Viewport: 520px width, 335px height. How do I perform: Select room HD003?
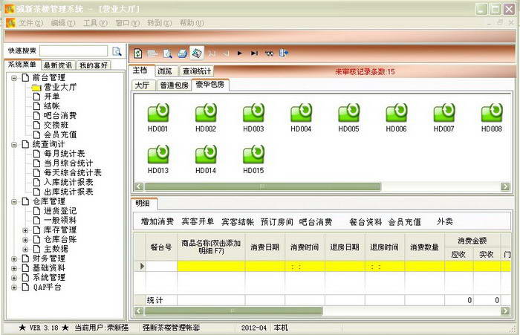tap(253, 117)
